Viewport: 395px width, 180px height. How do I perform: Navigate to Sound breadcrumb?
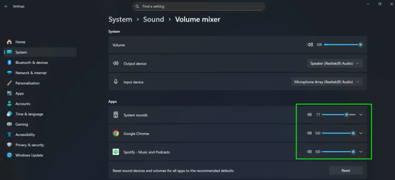coord(154,19)
